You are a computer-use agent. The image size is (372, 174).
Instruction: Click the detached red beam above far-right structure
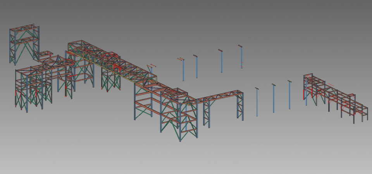tap(332, 84)
